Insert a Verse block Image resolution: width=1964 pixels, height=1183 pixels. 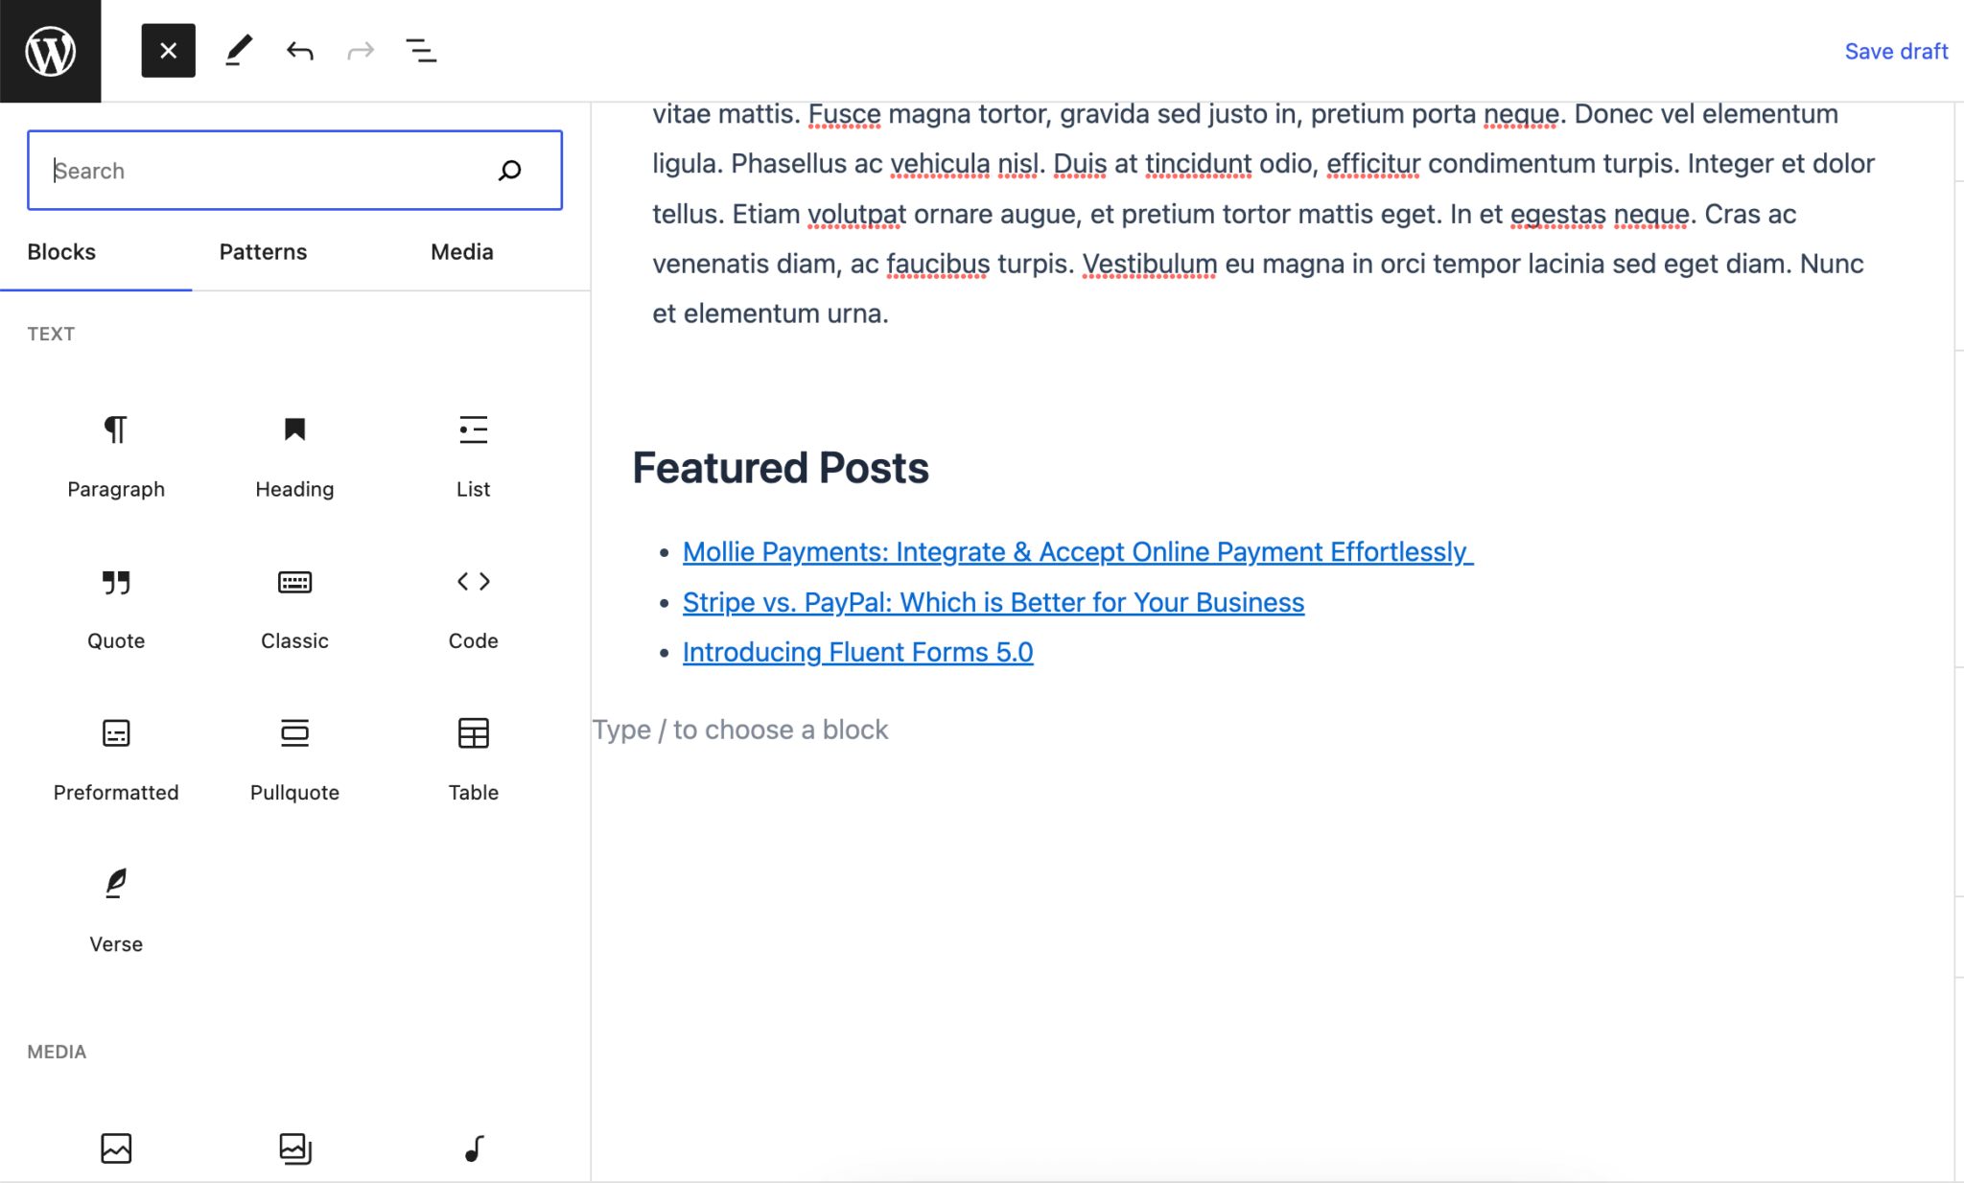click(x=116, y=909)
